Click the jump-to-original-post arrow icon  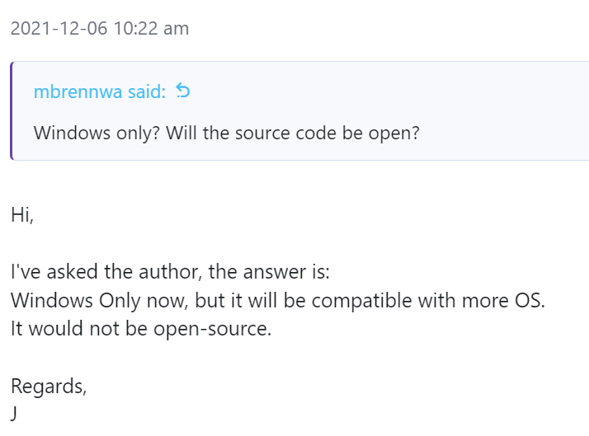pyautogui.click(x=183, y=91)
